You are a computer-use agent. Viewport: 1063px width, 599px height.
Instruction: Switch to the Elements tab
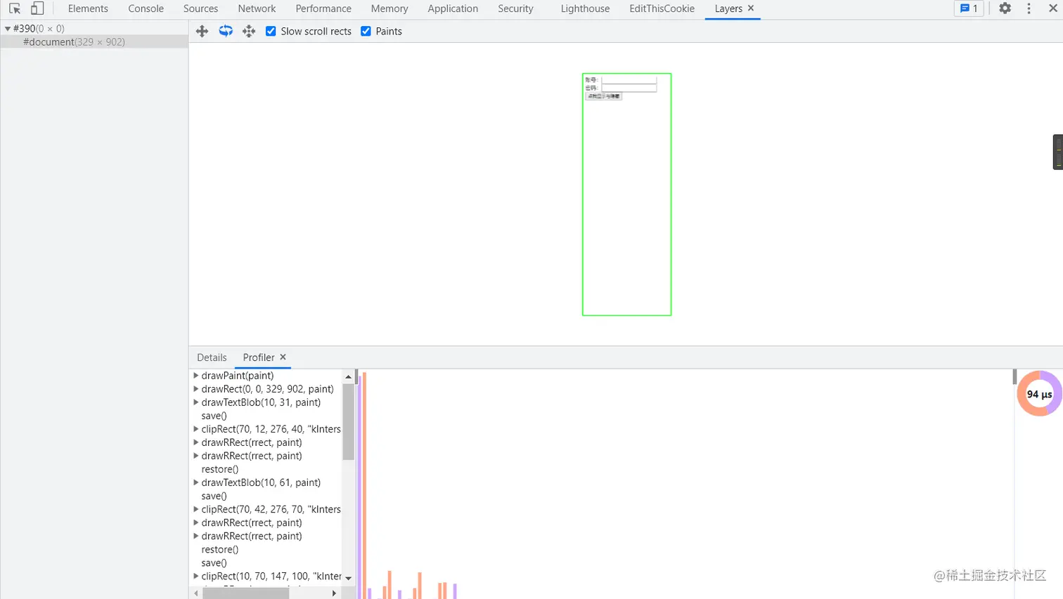(x=88, y=8)
